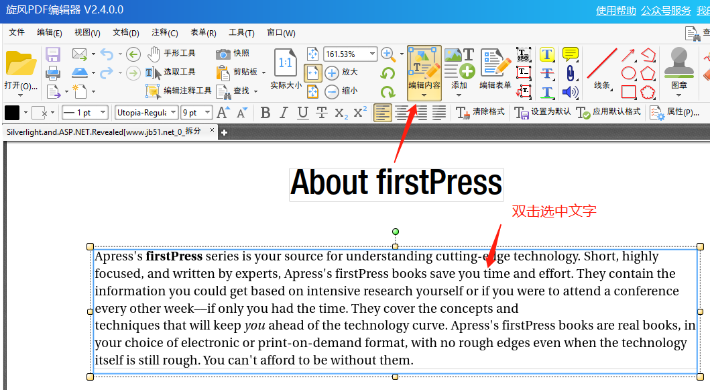Open the 工具(T) menu

click(x=241, y=33)
